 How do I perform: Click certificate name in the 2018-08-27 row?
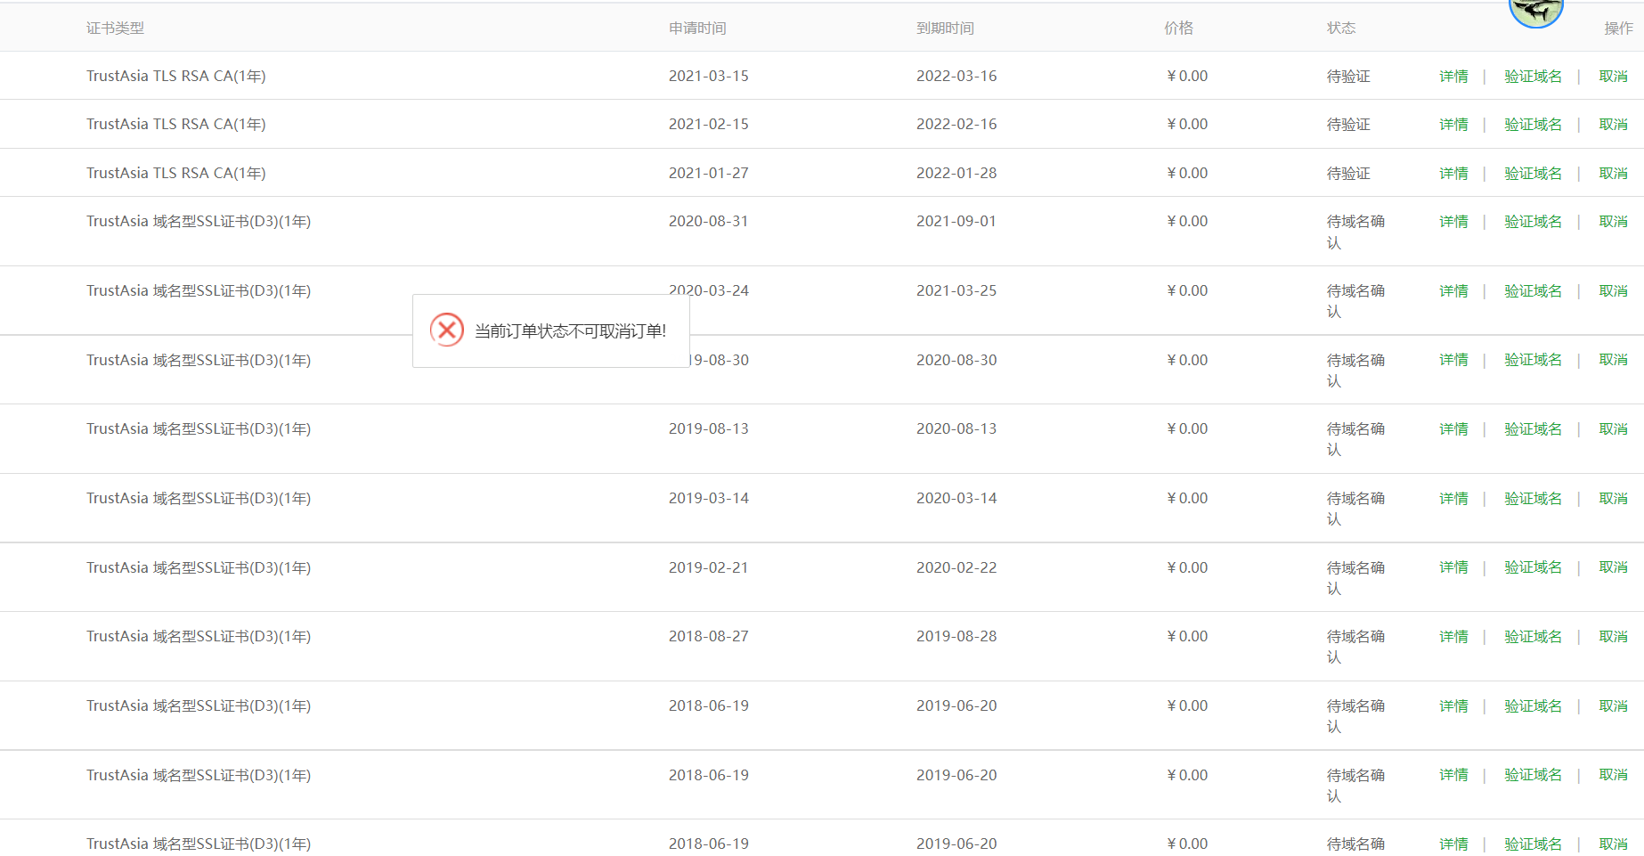point(199,637)
